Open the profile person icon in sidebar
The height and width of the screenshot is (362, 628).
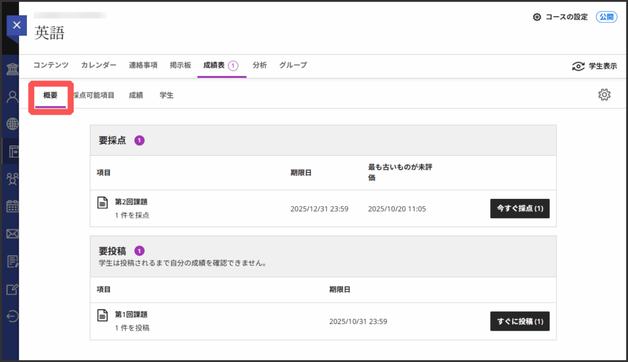click(12, 96)
